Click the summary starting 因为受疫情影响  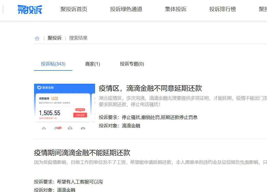151,162
